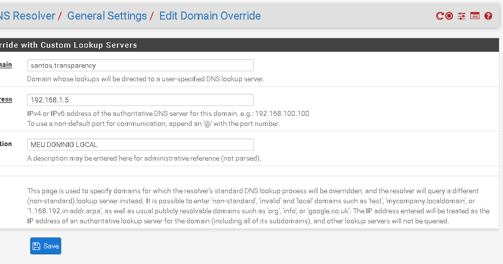Click the Custom Lookup Servers panel heading

(68, 45)
